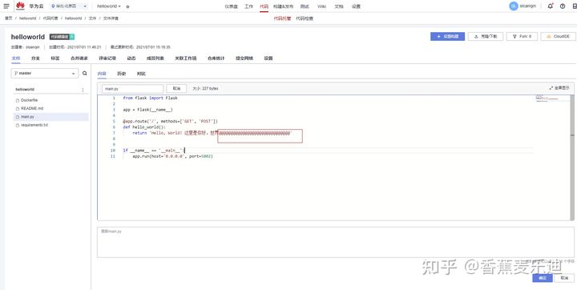
Task: Click the helloworld root folder in file tree
Action: tap(25, 90)
